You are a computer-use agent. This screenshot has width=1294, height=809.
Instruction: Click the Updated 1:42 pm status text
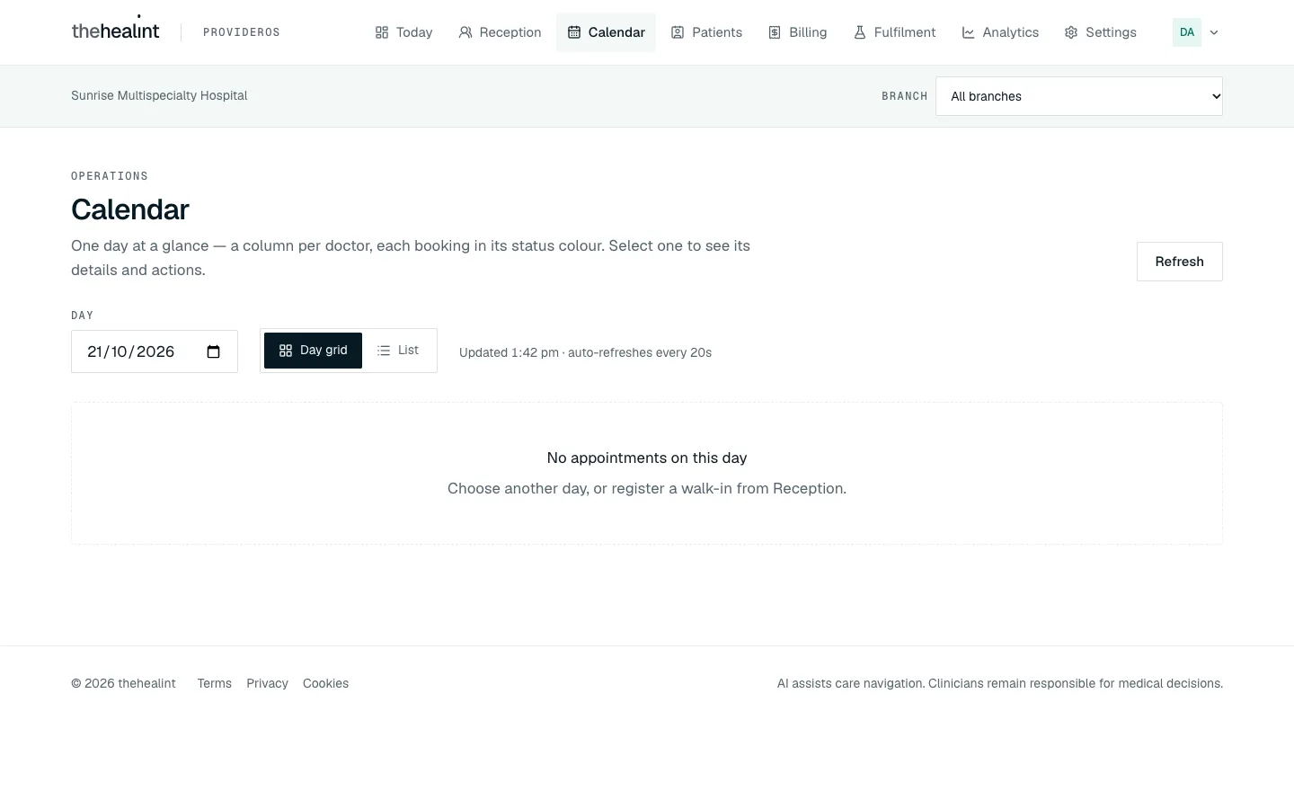point(585,352)
